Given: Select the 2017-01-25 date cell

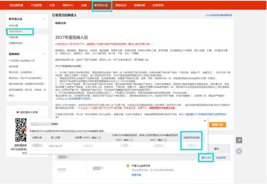Looking at the screenshot, I should click(56, 146).
